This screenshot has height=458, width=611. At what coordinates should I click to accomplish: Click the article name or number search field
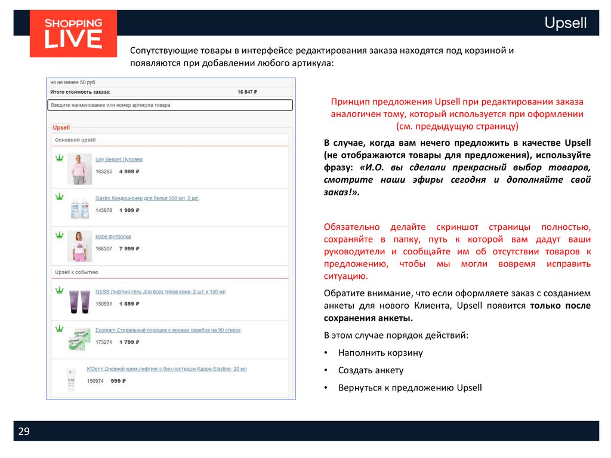coord(170,105)
